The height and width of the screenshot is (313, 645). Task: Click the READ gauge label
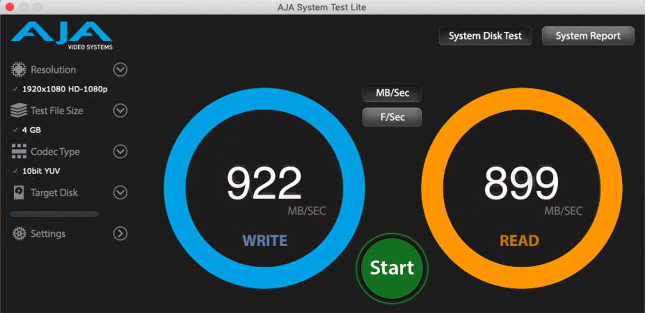click(519, 241)
